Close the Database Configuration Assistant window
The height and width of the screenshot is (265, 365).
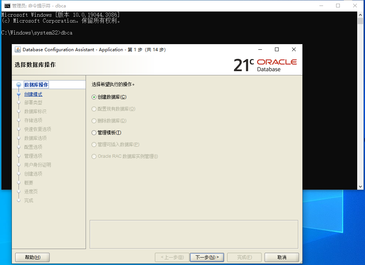click(294, 49)
